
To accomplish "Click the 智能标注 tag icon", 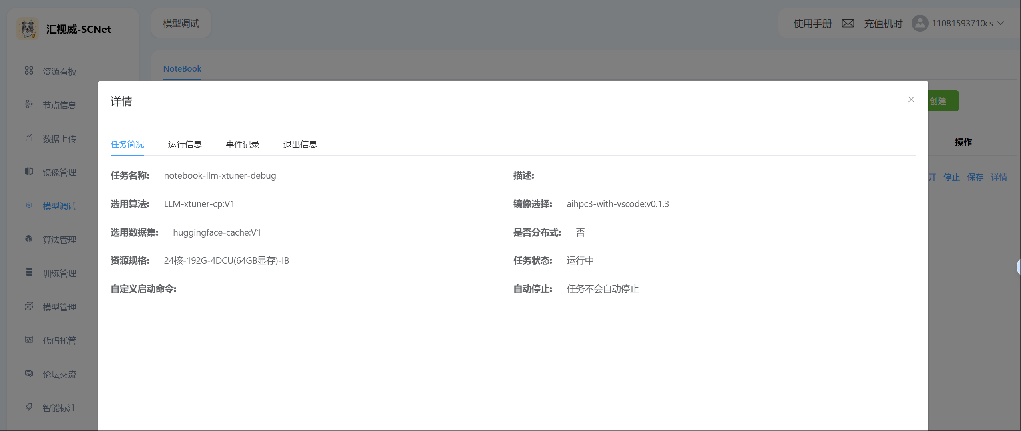I will click(x=29, y=407).
